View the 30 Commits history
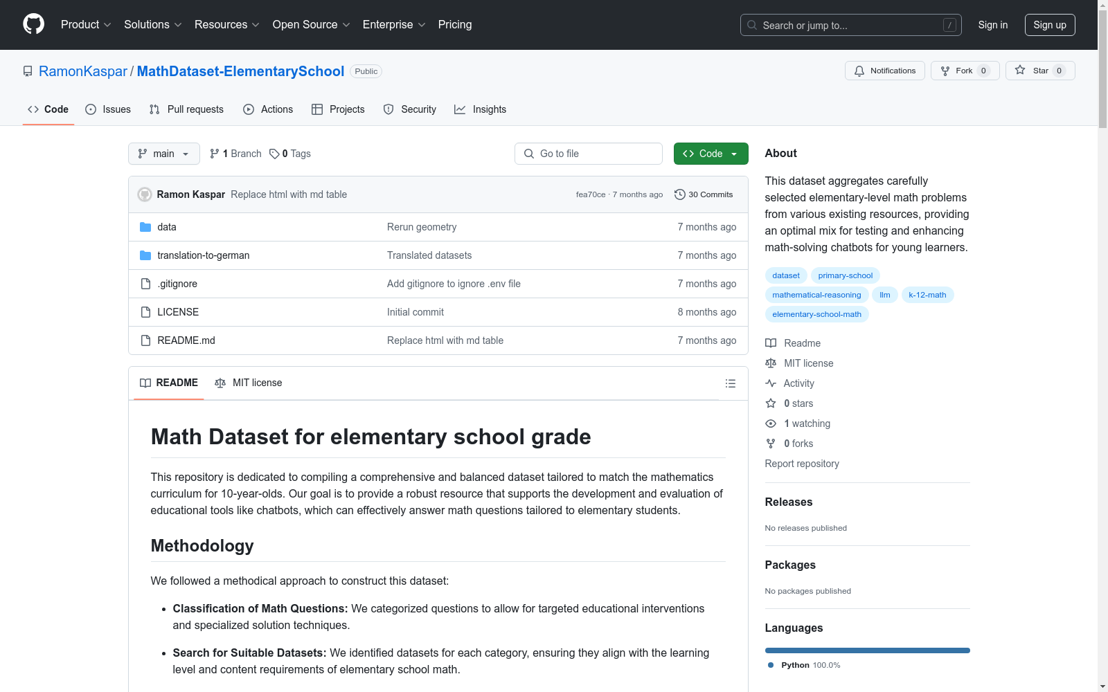 pyautogui.click(x=704, y=194)
